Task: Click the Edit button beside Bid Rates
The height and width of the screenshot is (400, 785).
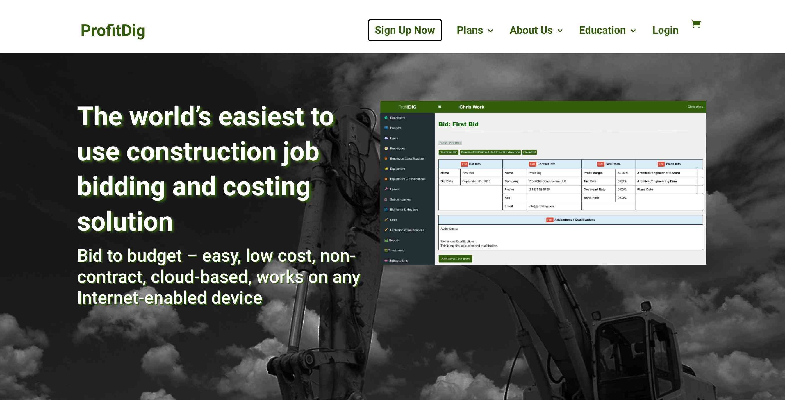Action: point(601,164)
